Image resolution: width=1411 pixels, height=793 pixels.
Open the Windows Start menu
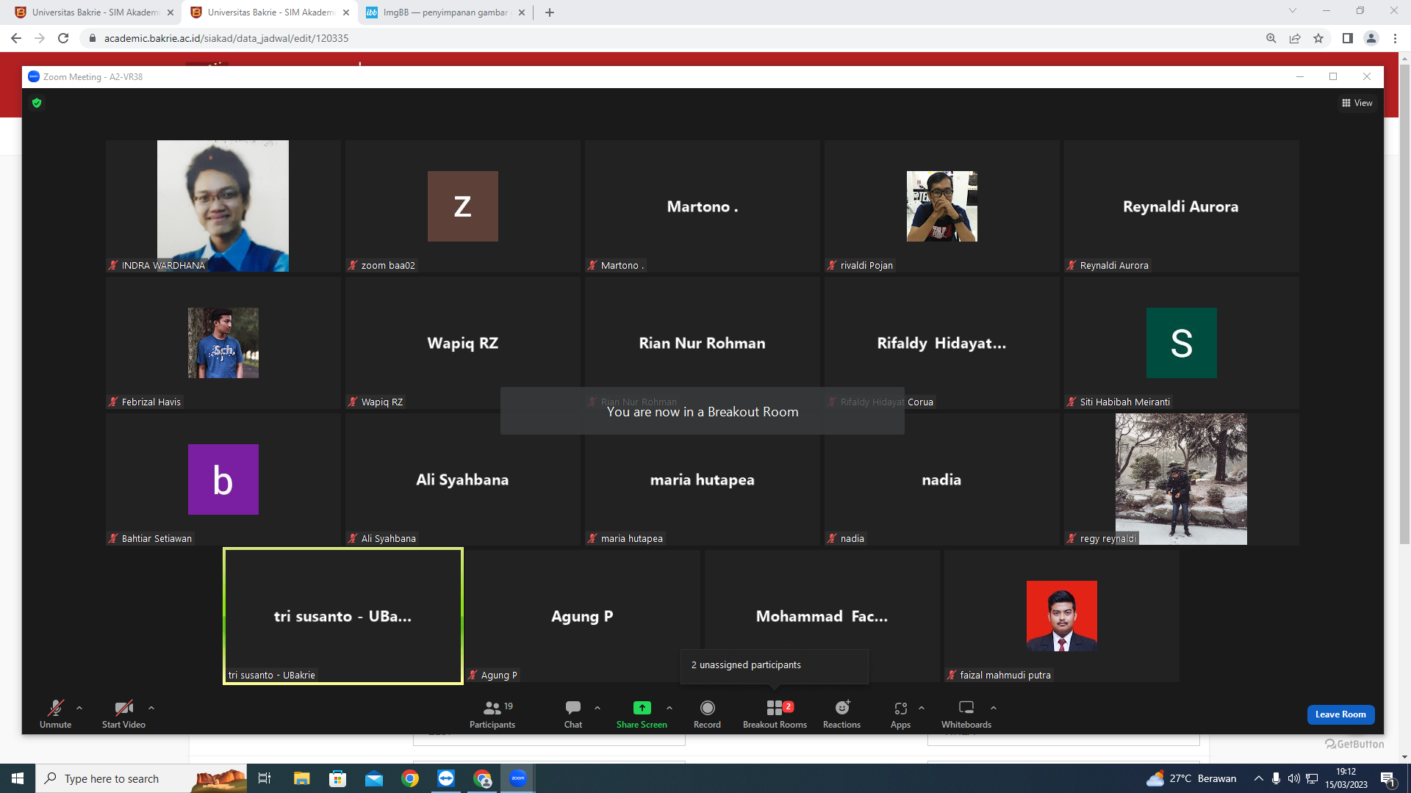coord(18,778)
